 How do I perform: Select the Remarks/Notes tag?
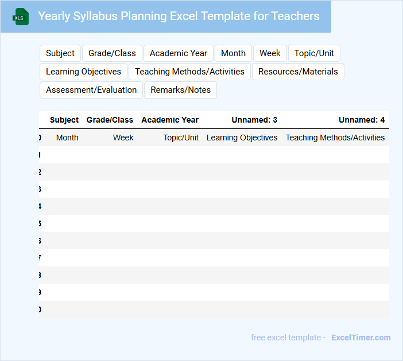180,90
